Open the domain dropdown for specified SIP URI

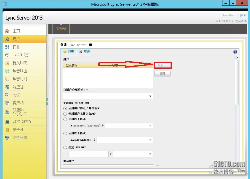click(133, 154)
